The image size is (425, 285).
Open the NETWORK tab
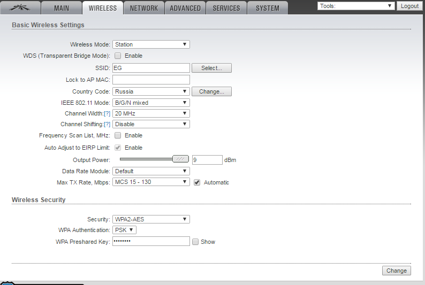point(144,7)
